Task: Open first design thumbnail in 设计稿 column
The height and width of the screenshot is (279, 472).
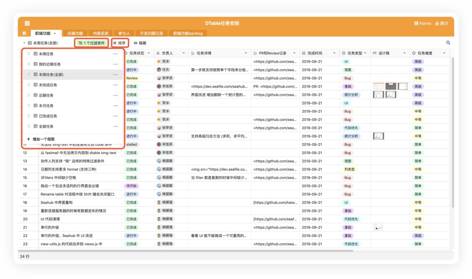Action: click(378, 86)
